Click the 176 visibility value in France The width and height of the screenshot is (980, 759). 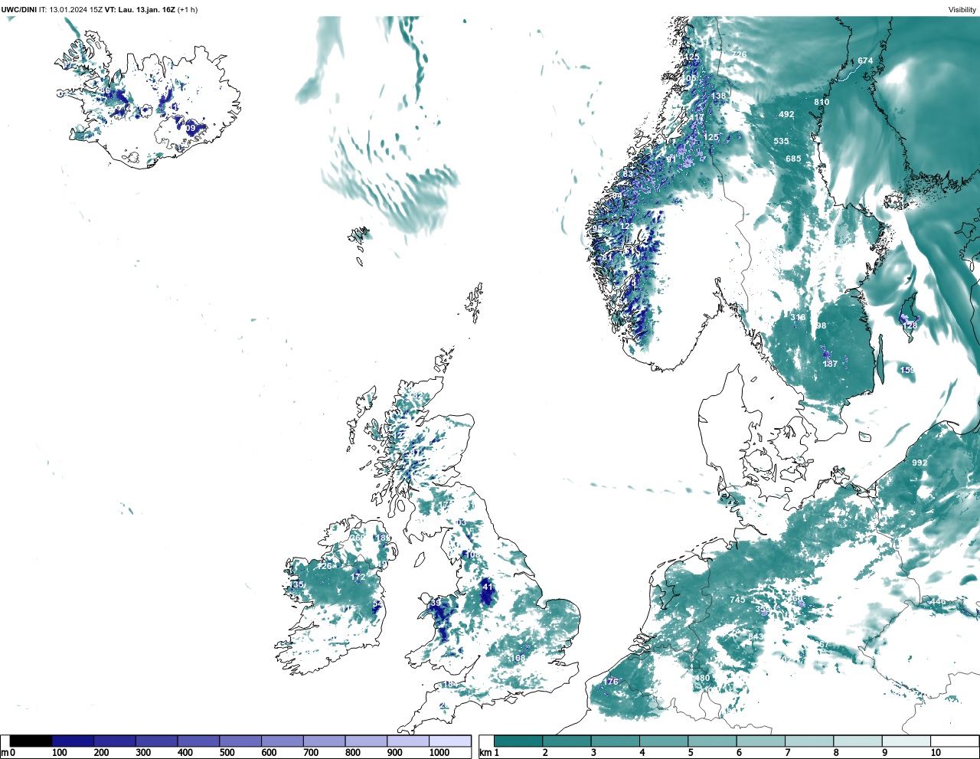click(611, 682)
